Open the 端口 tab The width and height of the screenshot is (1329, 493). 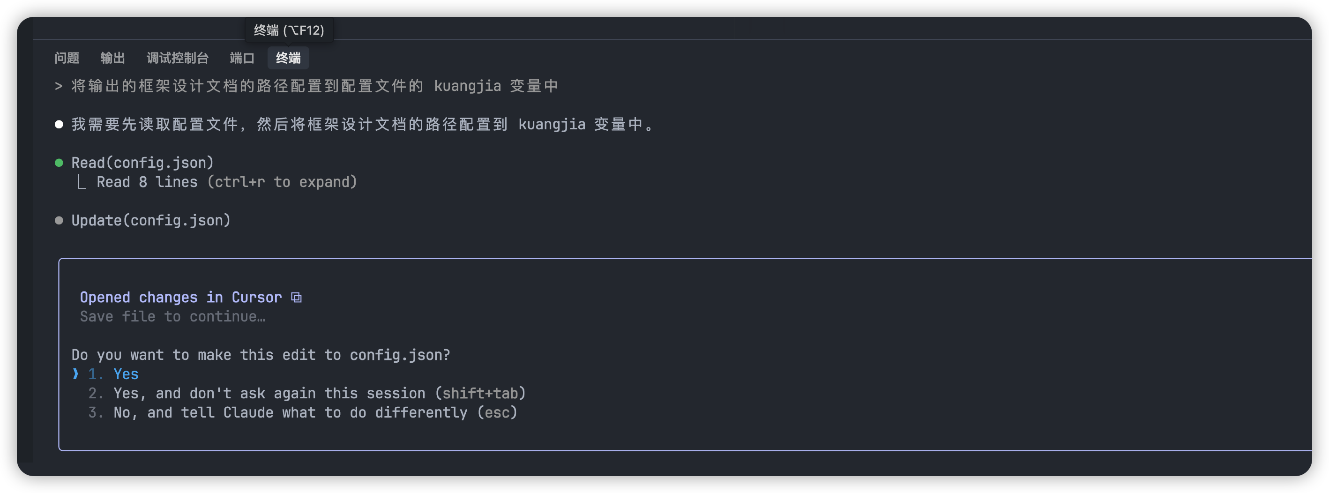click(242, 58)
